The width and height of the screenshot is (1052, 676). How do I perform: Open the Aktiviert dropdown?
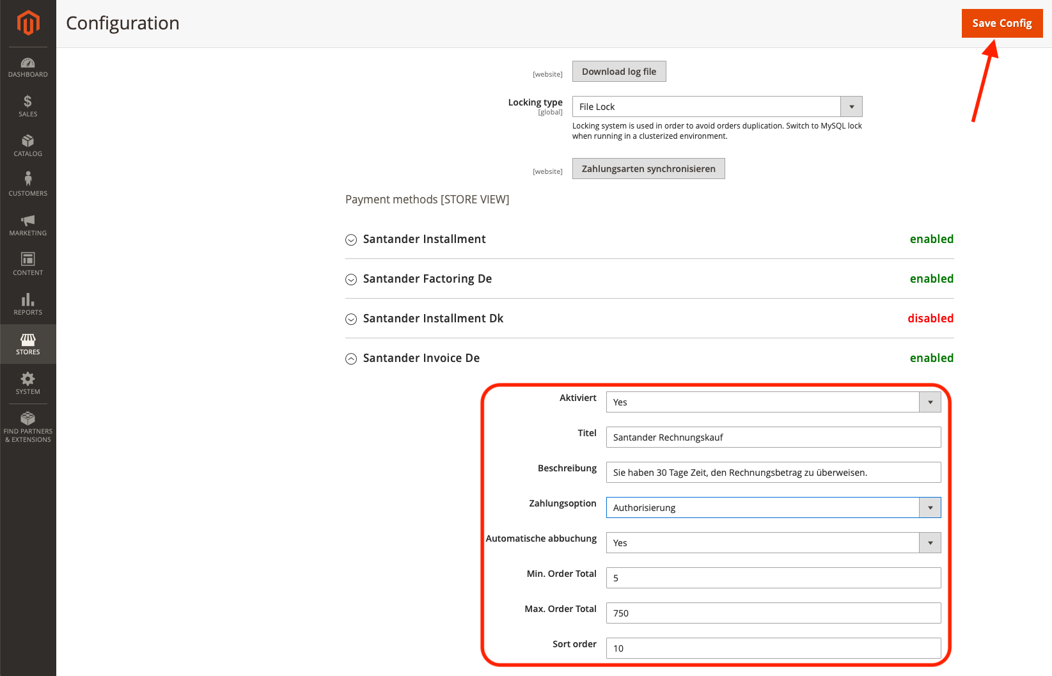(773, 402)
